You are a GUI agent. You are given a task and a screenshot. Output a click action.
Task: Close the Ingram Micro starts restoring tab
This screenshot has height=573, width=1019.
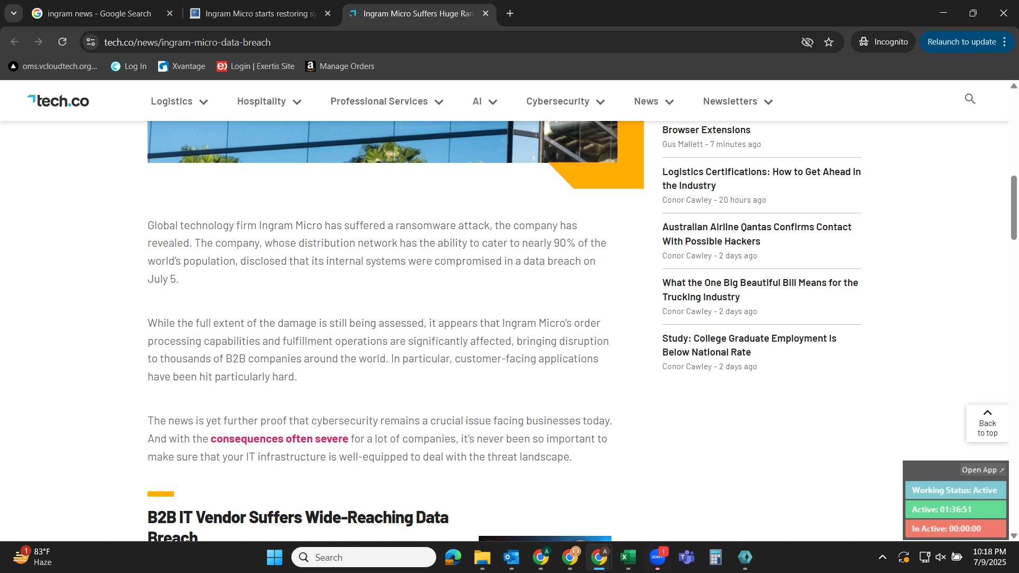328,13
